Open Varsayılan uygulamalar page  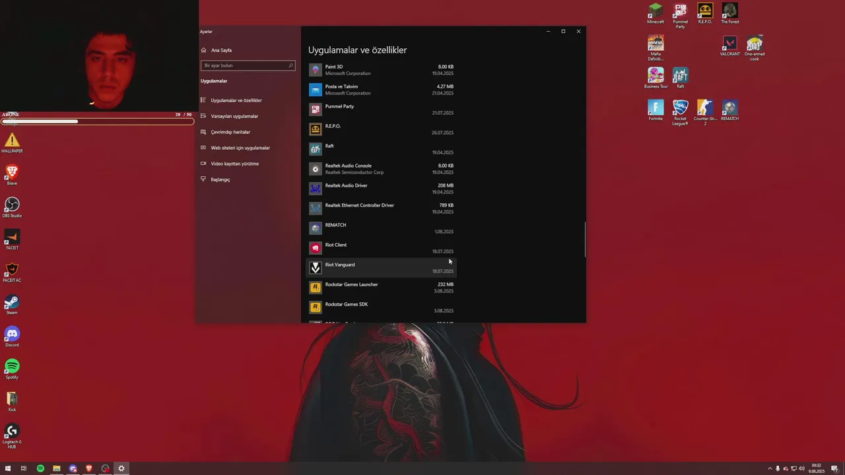click(248, 116)
